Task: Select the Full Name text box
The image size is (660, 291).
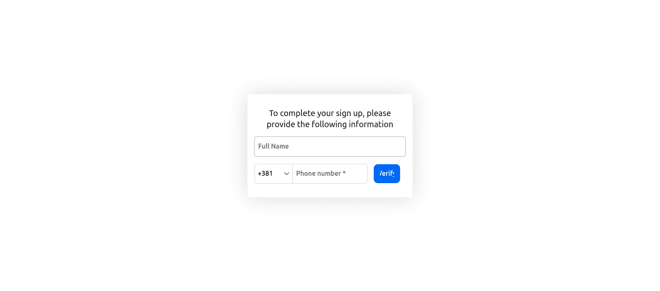Action: coord(330,147)
